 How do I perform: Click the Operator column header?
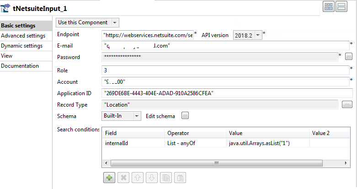(195, 133)
